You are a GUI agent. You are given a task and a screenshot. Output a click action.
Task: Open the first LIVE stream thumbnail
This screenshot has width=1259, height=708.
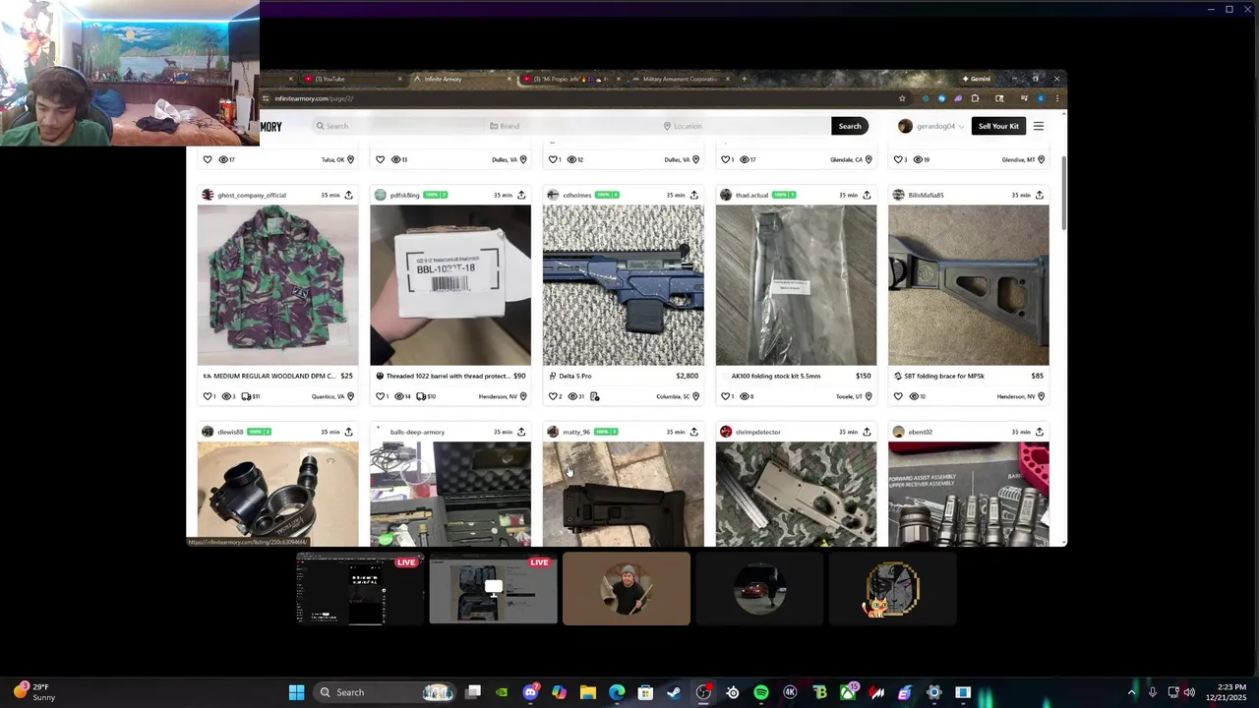(x=360, y=589)
